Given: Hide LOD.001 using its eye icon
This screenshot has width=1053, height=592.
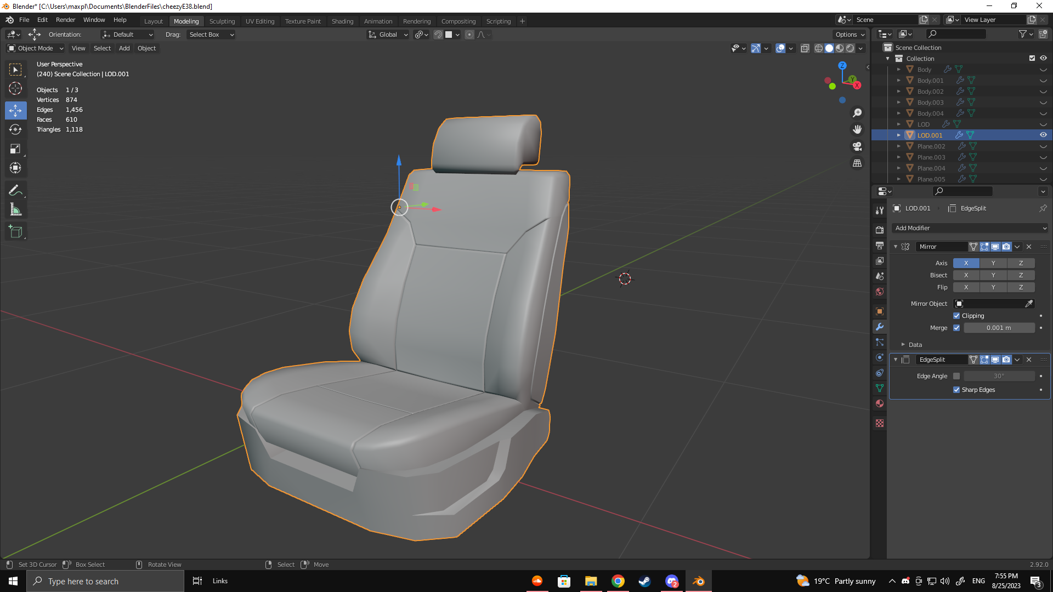Looking at the screenshot, I should click(1043, 135).
